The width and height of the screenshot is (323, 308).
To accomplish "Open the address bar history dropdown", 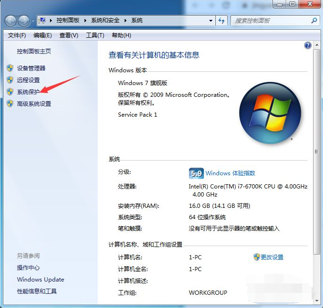I will [211, 21].
